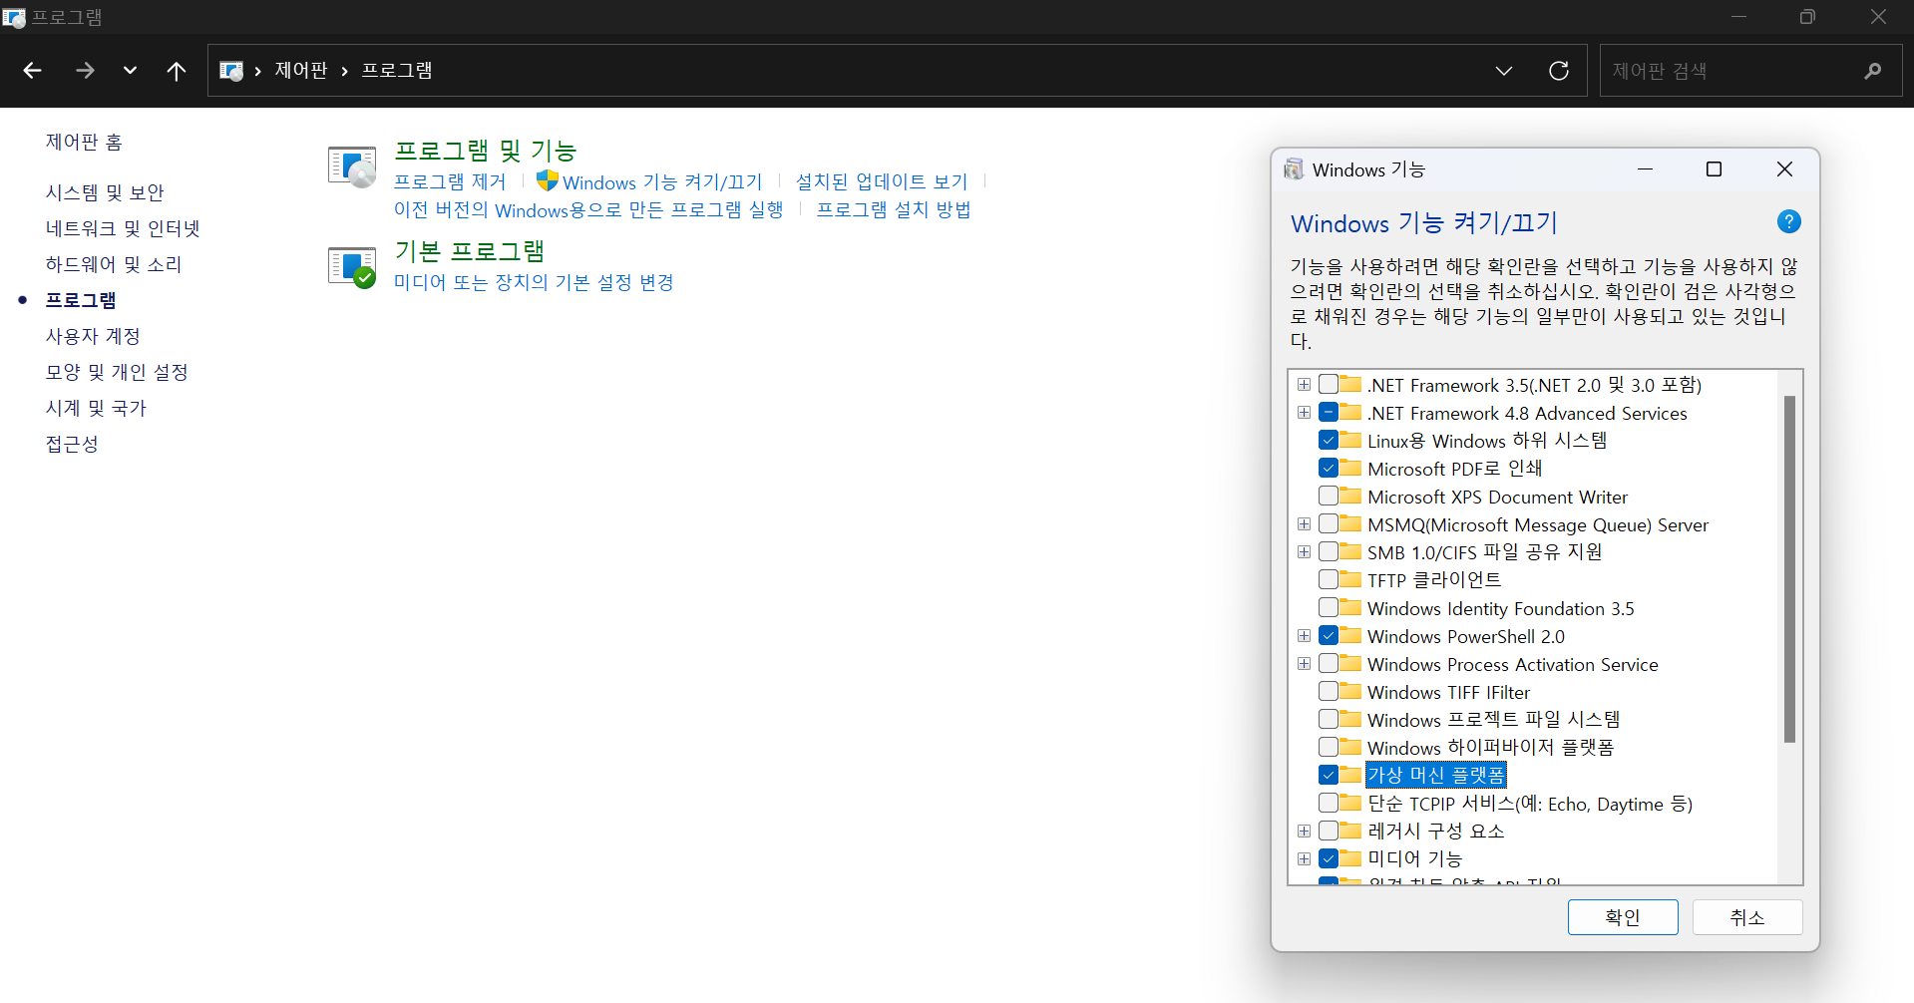Toggle .NET Framework 4.8 Advanced Services checkbox
Screen dimensions: 1914x1003
pyautogui.click(x=1329, y=413)
